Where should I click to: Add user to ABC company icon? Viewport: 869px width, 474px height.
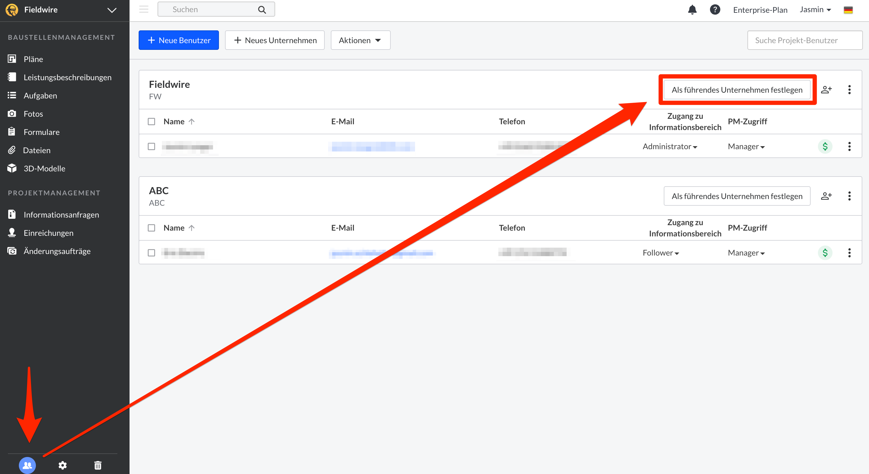click(x=826, y=196)
